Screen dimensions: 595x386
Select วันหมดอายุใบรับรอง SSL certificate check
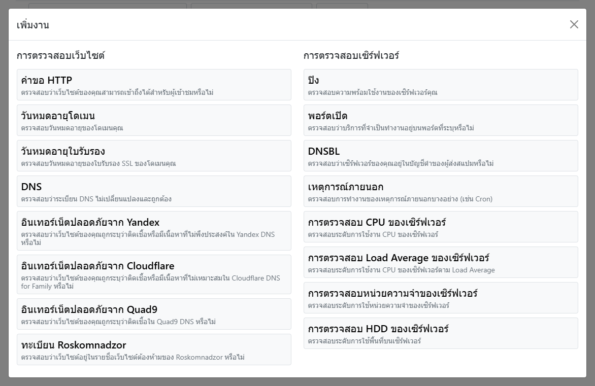154,156
